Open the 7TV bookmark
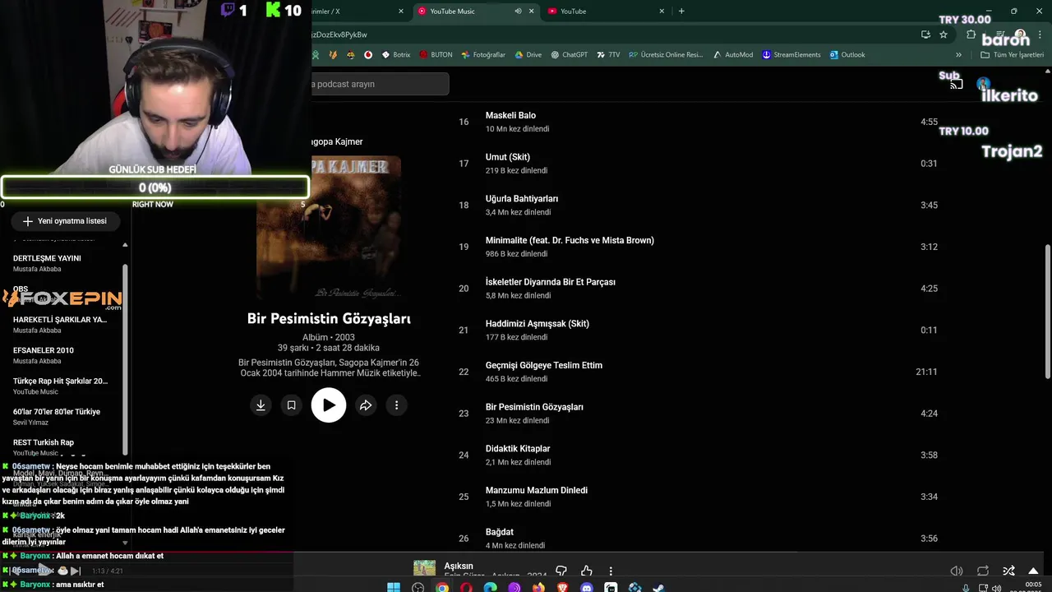The image size is (1052, 592). click(x=608, y=55)
